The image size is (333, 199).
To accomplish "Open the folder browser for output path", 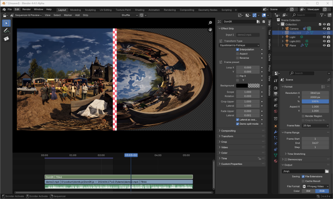I will 327,171.
